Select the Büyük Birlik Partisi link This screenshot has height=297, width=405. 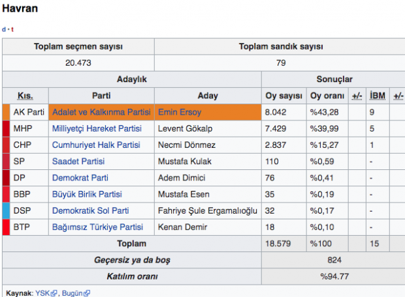point(87,194)
